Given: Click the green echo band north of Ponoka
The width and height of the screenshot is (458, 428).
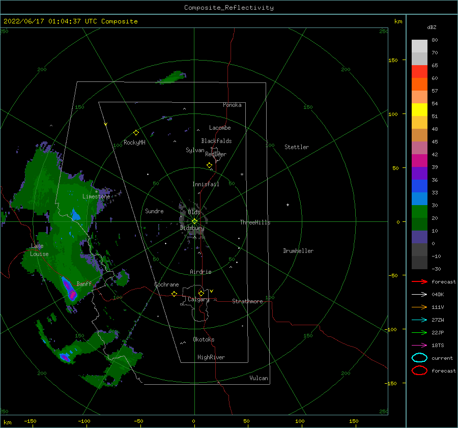Looking at the screenshot, I should [172, 77].
